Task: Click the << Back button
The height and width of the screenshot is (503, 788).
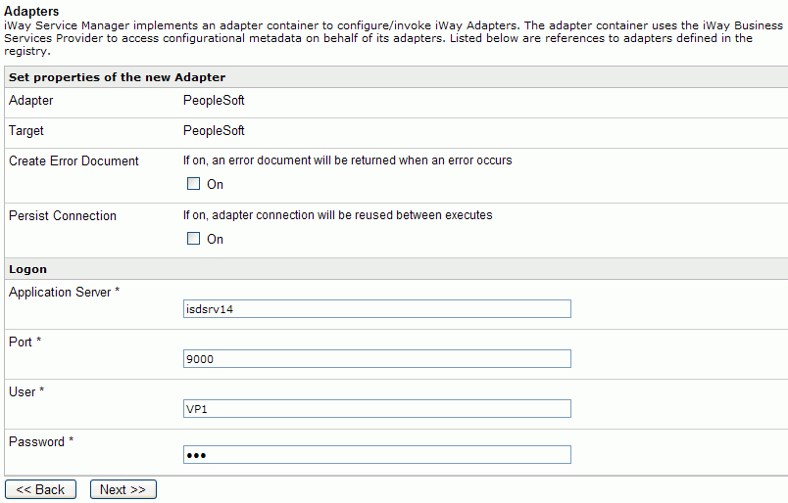Action: tap(41, 489)
